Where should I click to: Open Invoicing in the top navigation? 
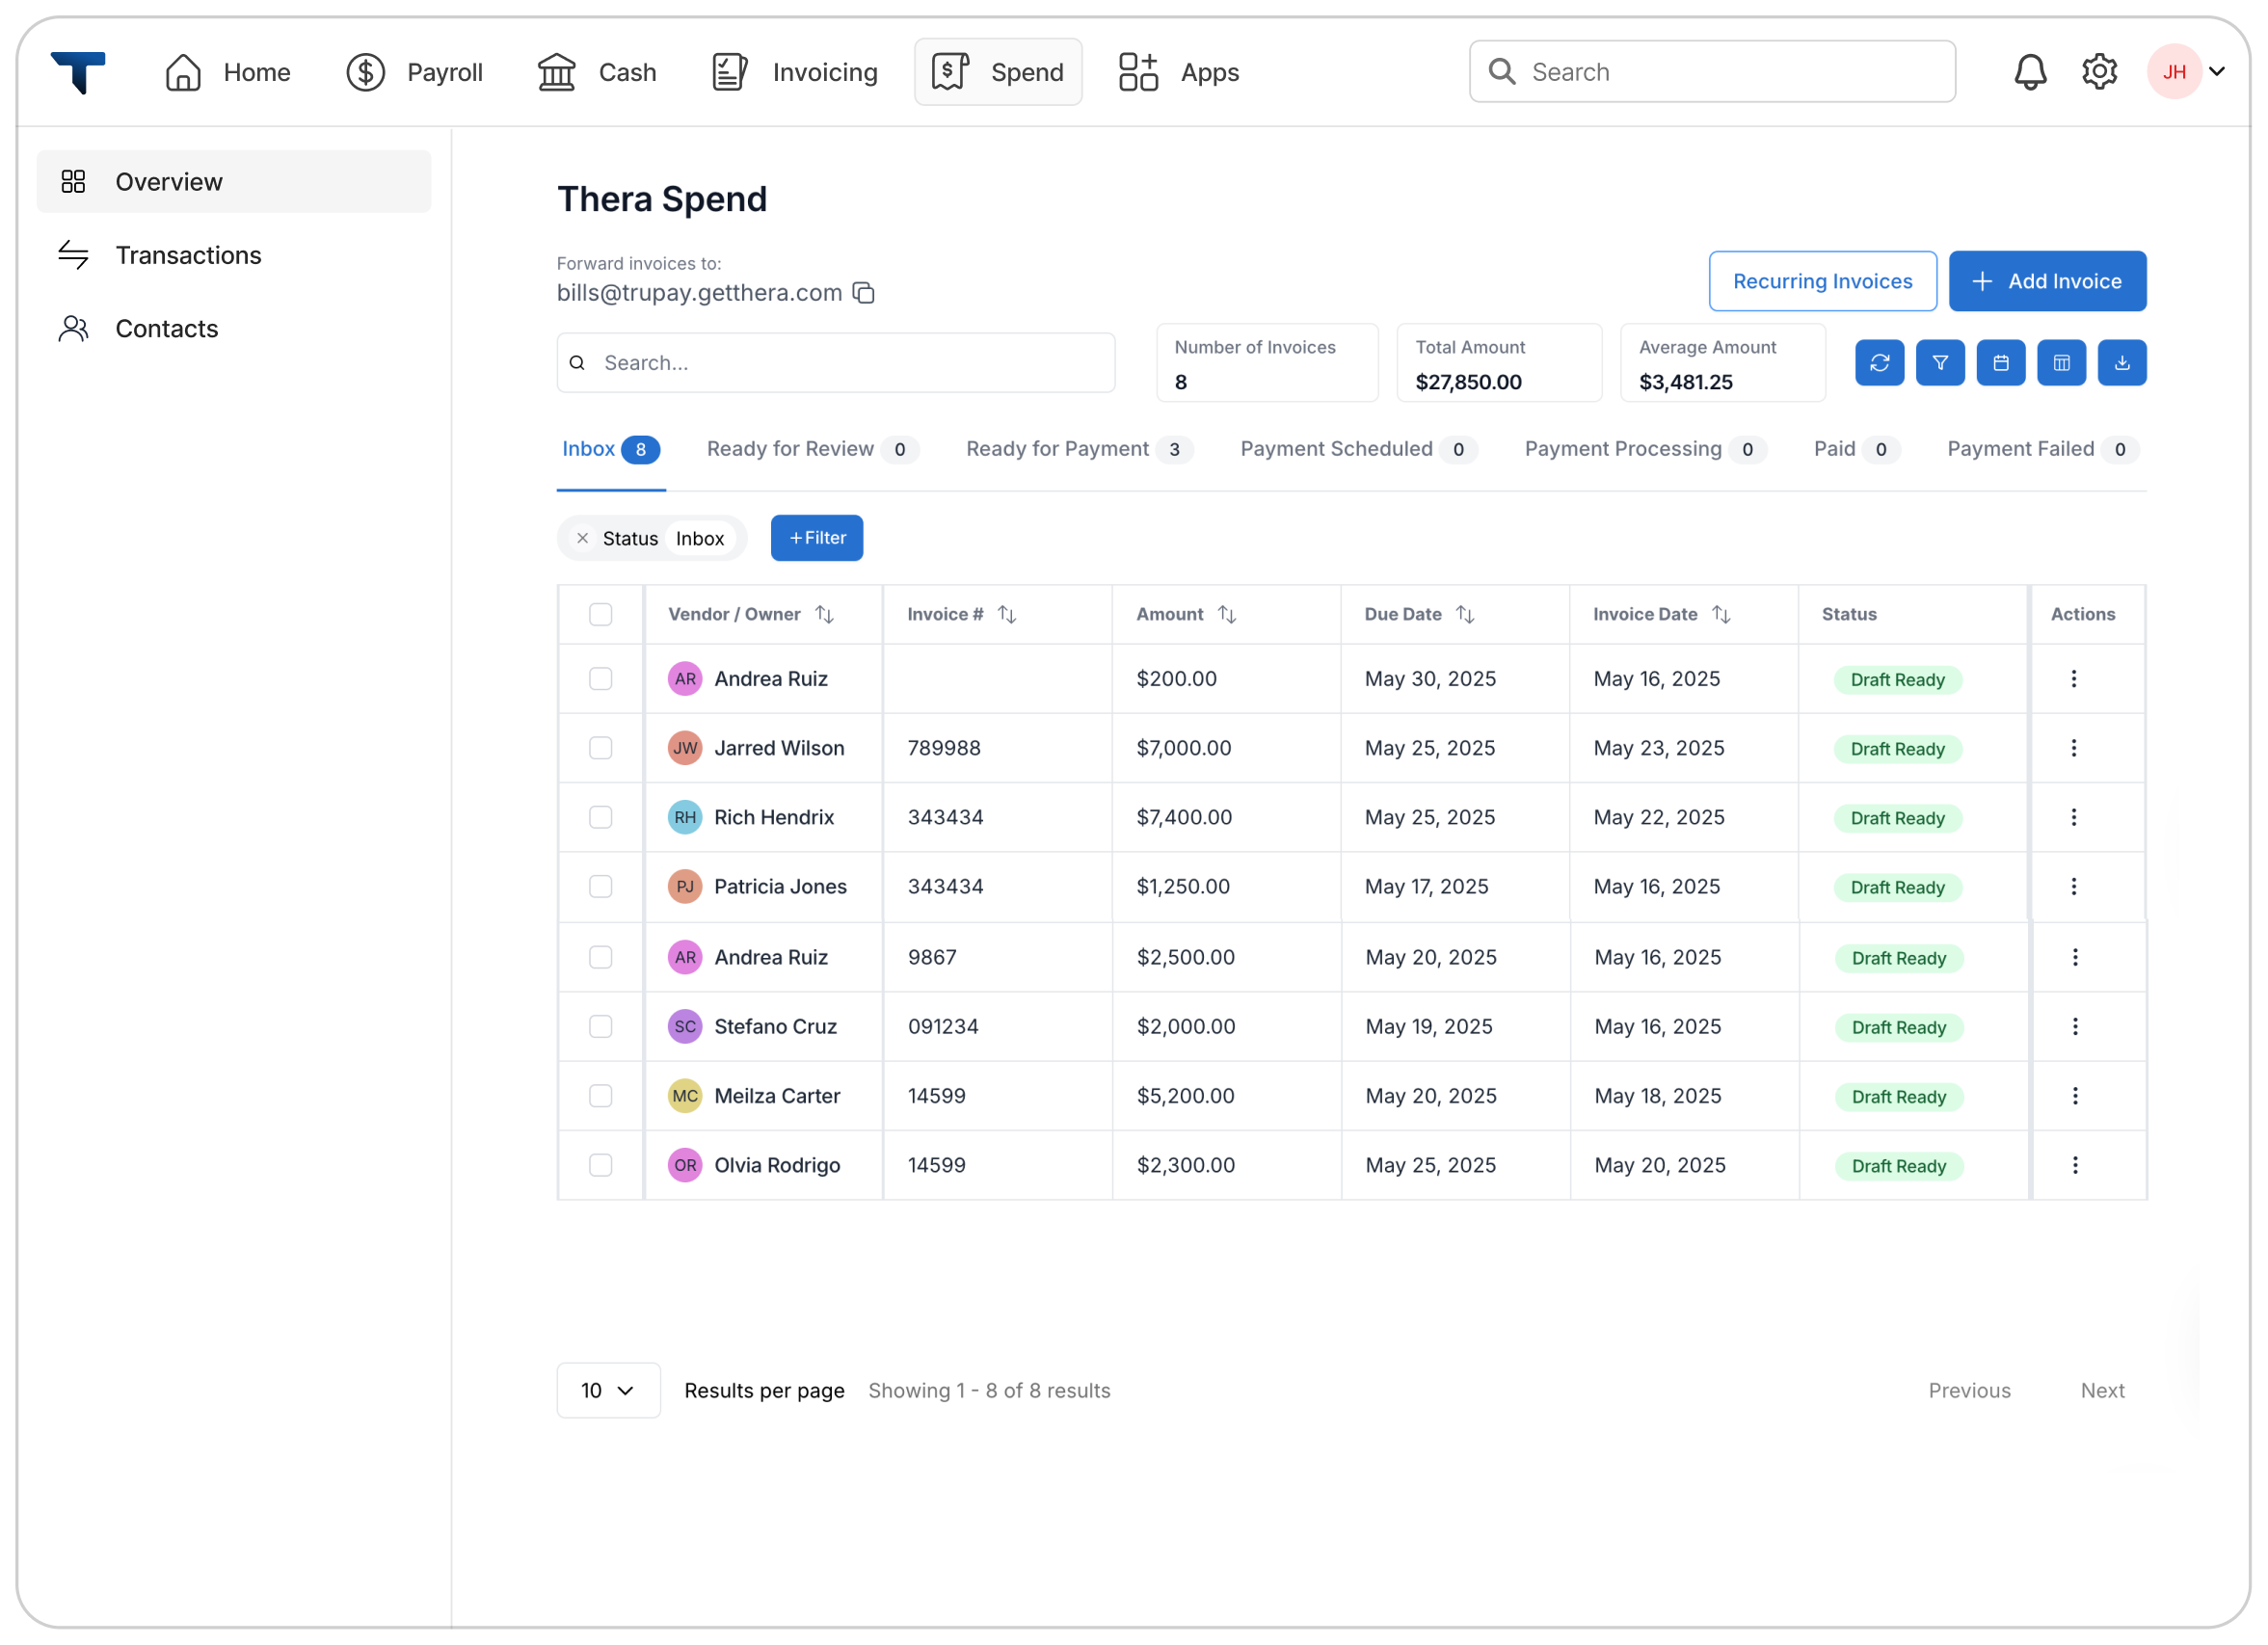794,72
